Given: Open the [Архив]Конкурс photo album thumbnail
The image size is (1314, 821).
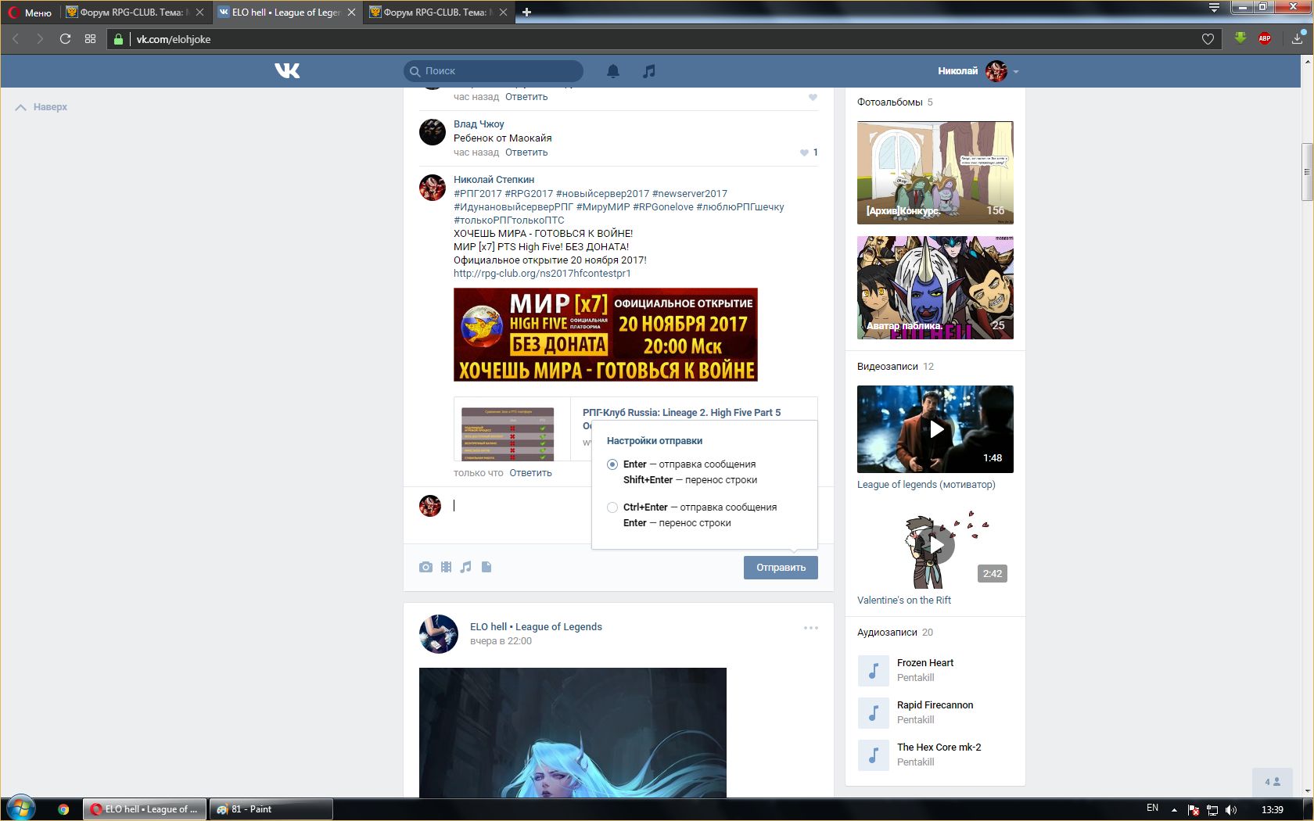Looking at the screenshot, I should [x=935, y=173].
